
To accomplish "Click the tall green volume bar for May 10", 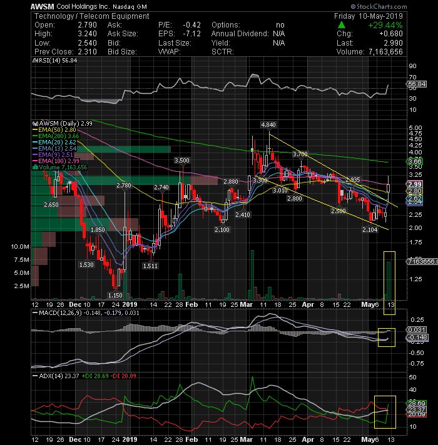I will [x=389, y=281].
